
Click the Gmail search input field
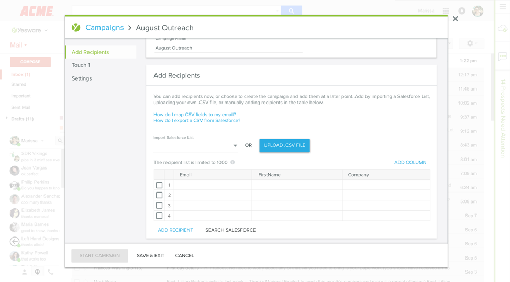176,10
